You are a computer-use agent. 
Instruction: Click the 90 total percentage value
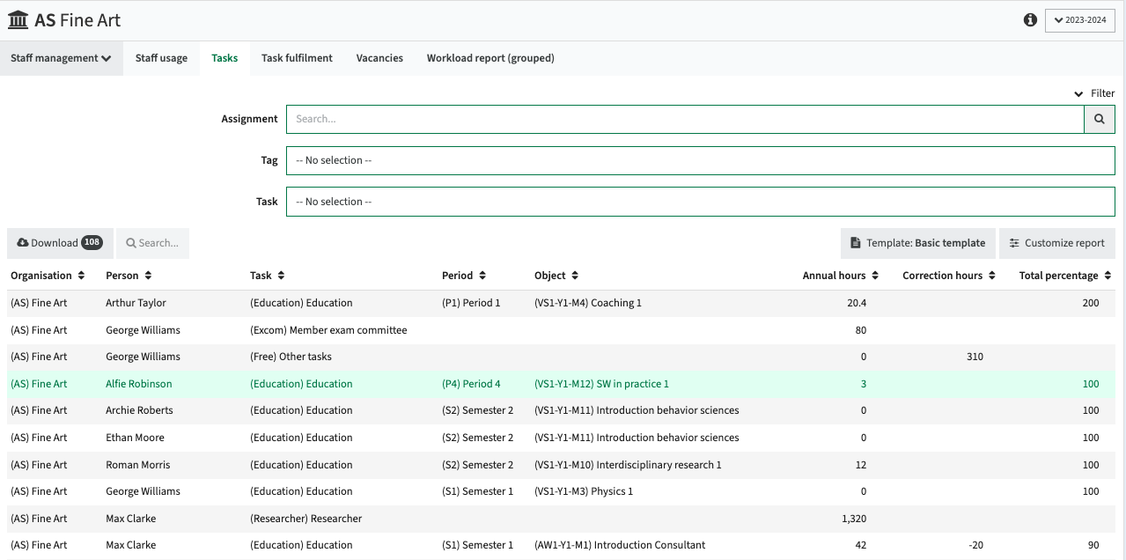(1093, 545)
